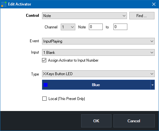Click the chevron arrow of the Input dropdown

coord(152,53)
